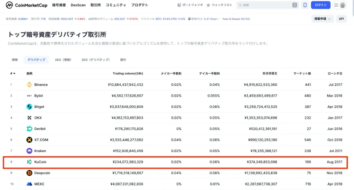Image resolution: width=354 pixels, height=190 pixels.
Task: Open the Deepcoin exchange link
Action: point(42,173)
